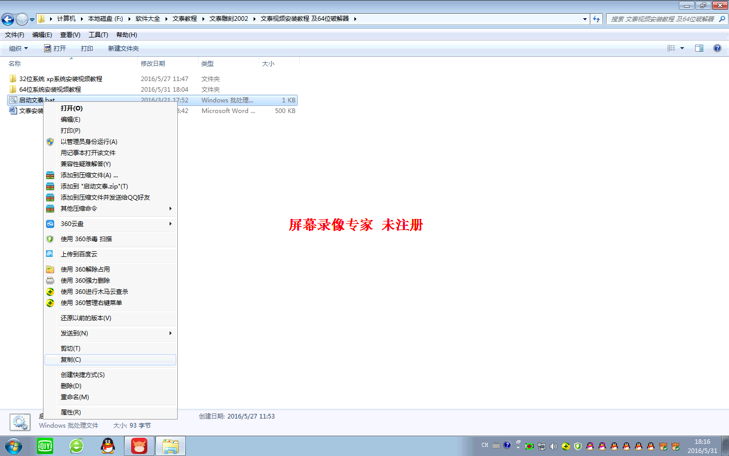This screenshot has height=456, width=729.
Task: Click 上传到百度云 icon
Action: click(x=50, y=254)
